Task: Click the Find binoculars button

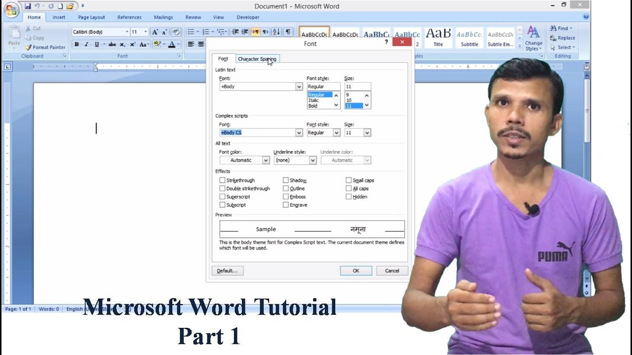Action: pyautogui.click(x=561, y=29)
